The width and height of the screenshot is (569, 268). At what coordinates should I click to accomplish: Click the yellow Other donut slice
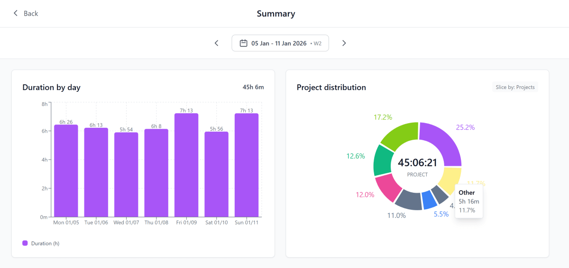click(450, 179)
